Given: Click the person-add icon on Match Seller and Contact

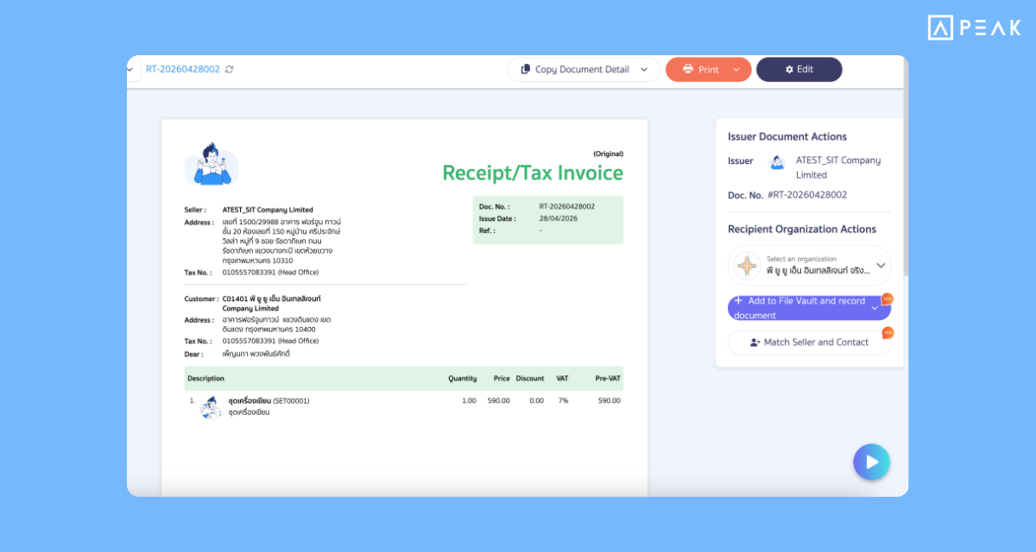Looking at the screenshot, I should point(754,342).
